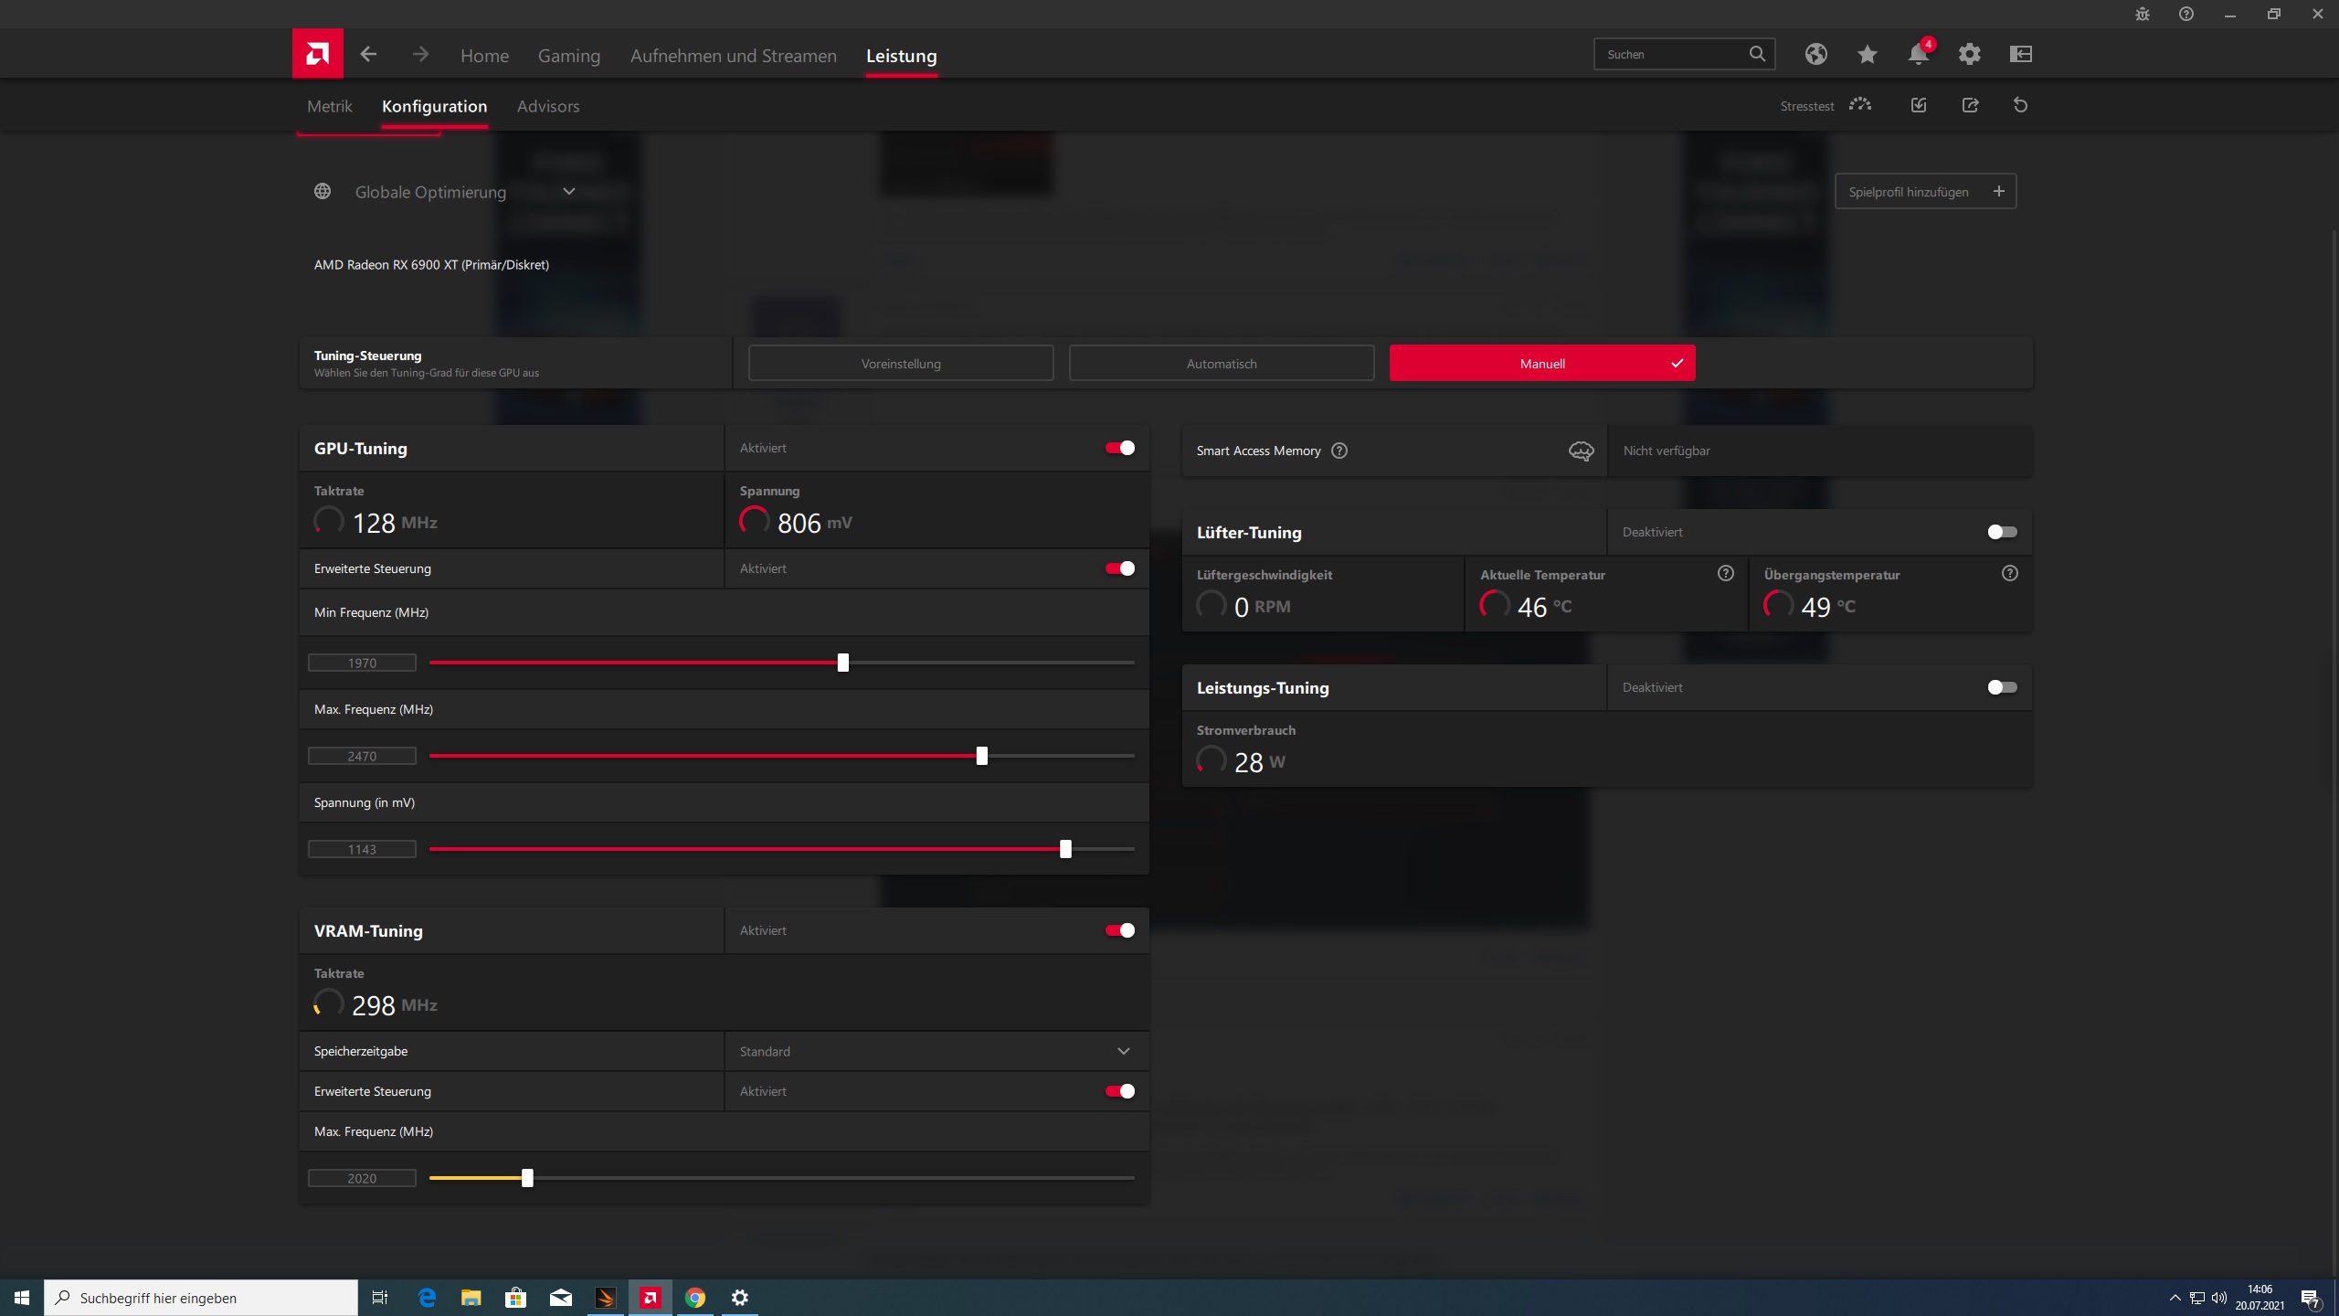Enable the Lüfter-Tuning toggle
The image size is (2339, 1316).
pyautogui.click(x=2001, y=532)
